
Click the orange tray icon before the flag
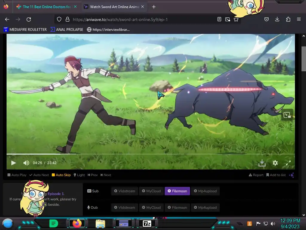click(250, 223)
